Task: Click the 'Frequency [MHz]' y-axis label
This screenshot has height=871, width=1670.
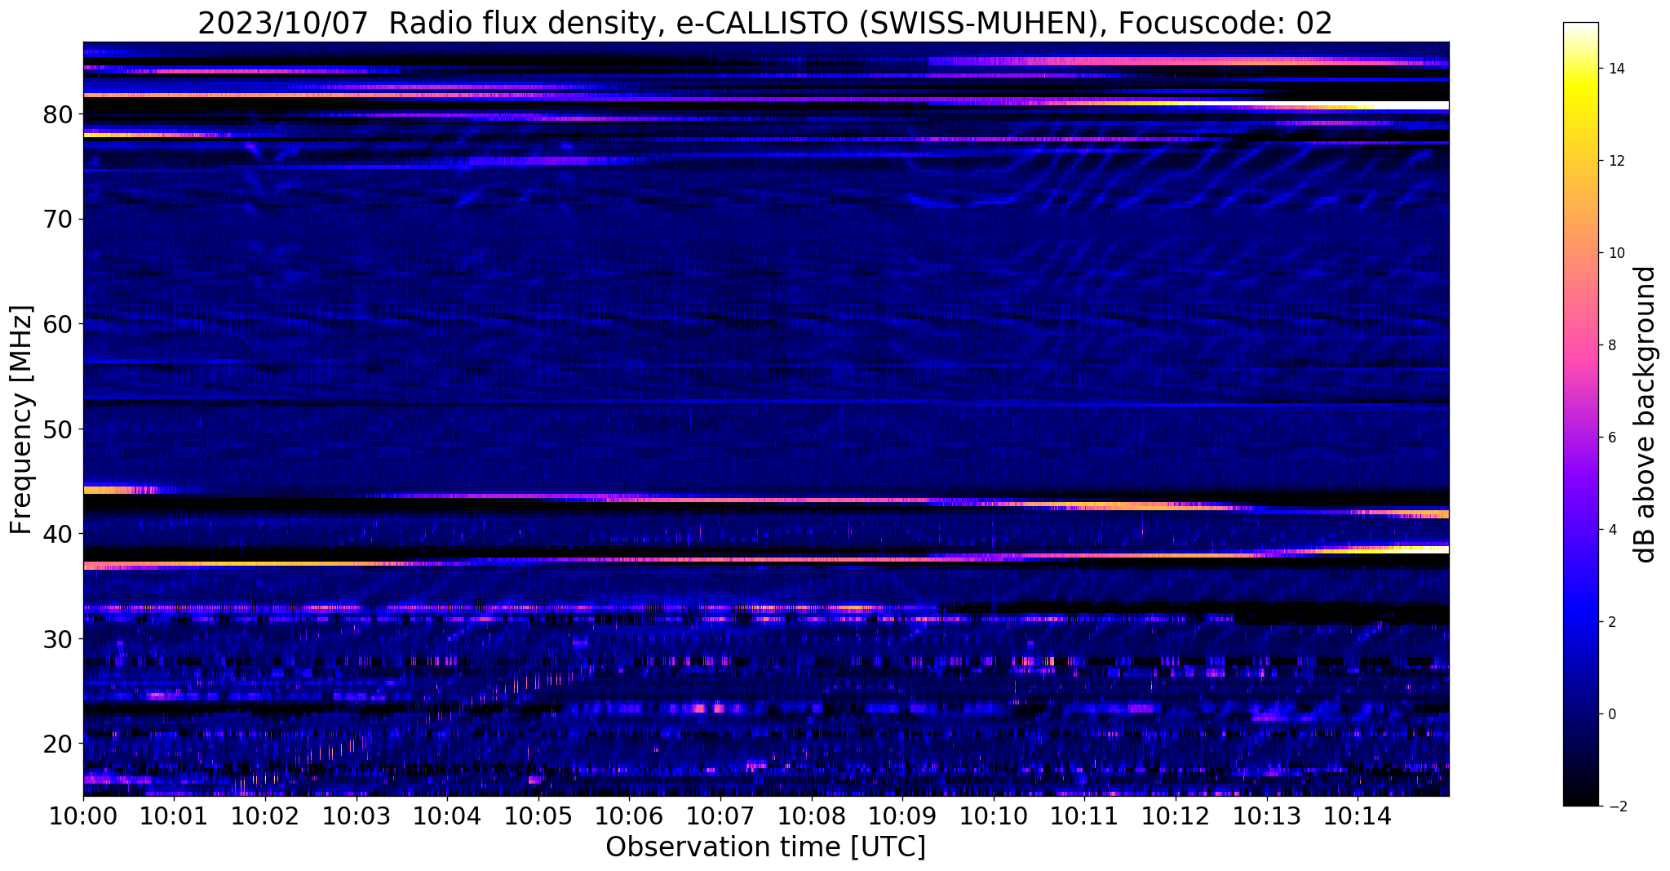Action: pos(21,420)
